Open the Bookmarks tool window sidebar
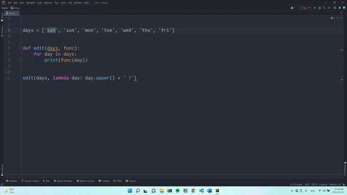 (2, 170)
